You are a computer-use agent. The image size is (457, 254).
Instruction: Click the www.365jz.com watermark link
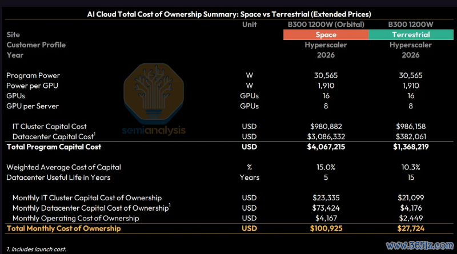click(x=420, y=246)
